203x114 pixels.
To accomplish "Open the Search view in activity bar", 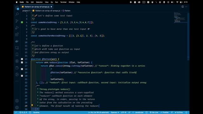I will pyautogui.click(x=17, y=14).
